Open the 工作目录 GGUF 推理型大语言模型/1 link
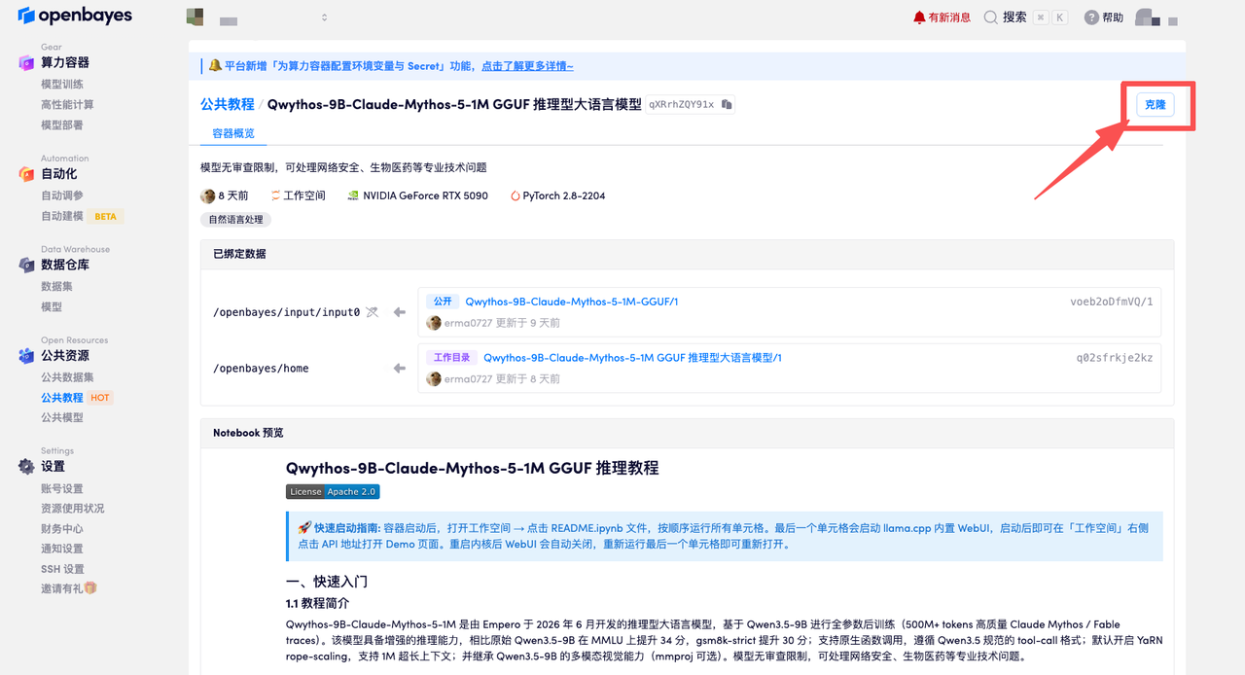Image resolution: width=1245 pixels, height=675 pixels. 632,358
